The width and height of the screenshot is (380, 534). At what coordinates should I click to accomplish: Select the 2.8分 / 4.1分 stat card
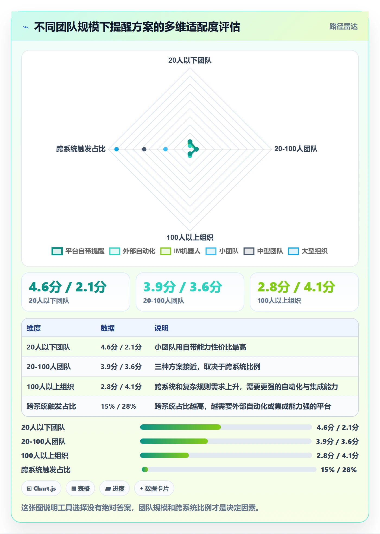[304, 292]
